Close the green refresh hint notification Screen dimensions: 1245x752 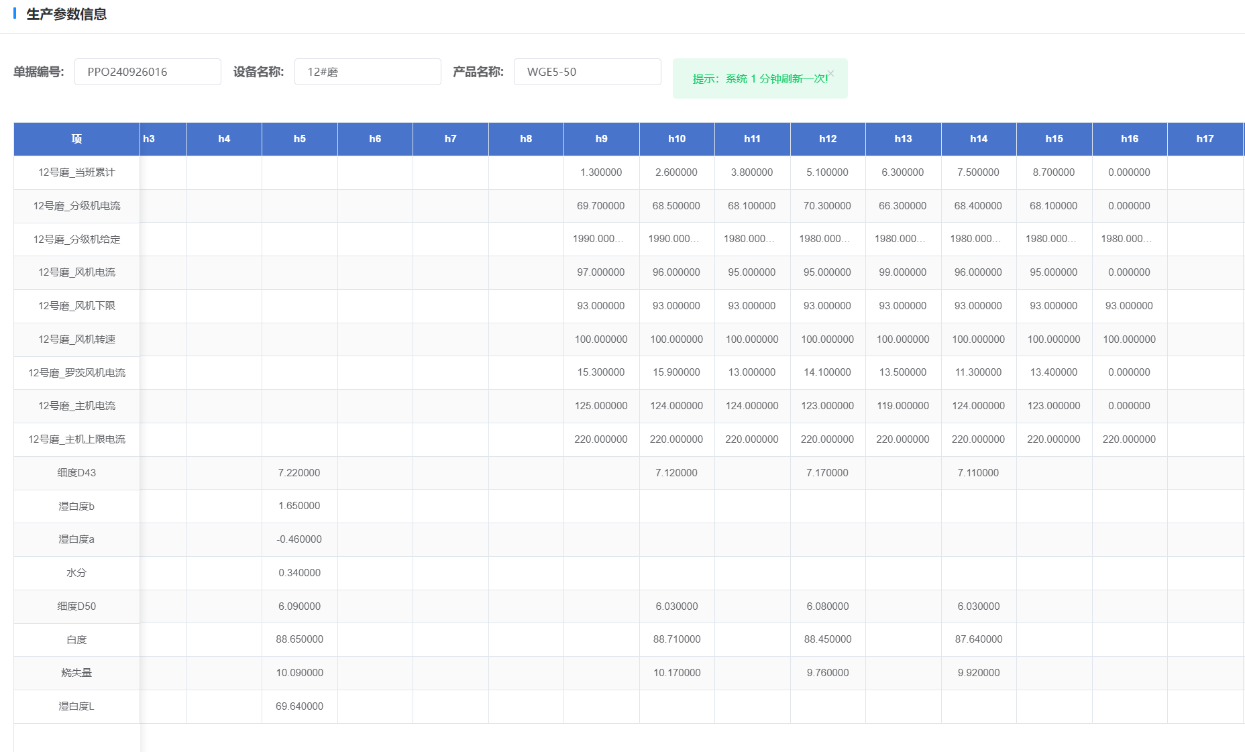click(x=830, y=73)
